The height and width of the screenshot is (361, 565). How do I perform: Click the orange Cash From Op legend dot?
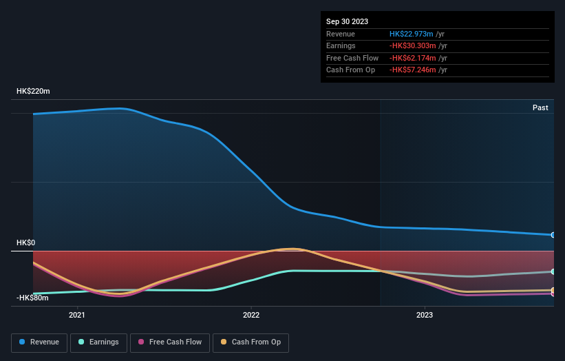(224, 342)
